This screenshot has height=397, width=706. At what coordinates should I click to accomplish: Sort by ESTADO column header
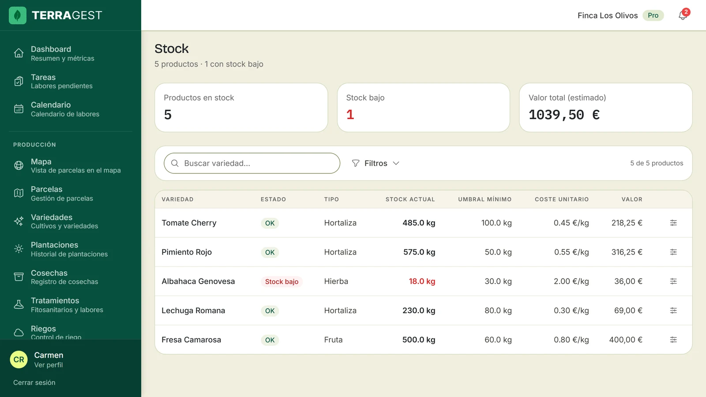coord(273,199)
